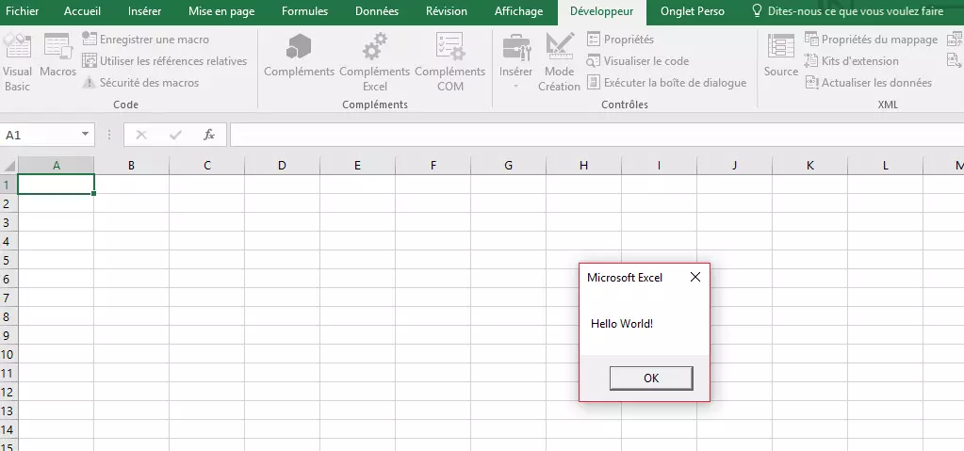Select column G header

click(508, 166)
